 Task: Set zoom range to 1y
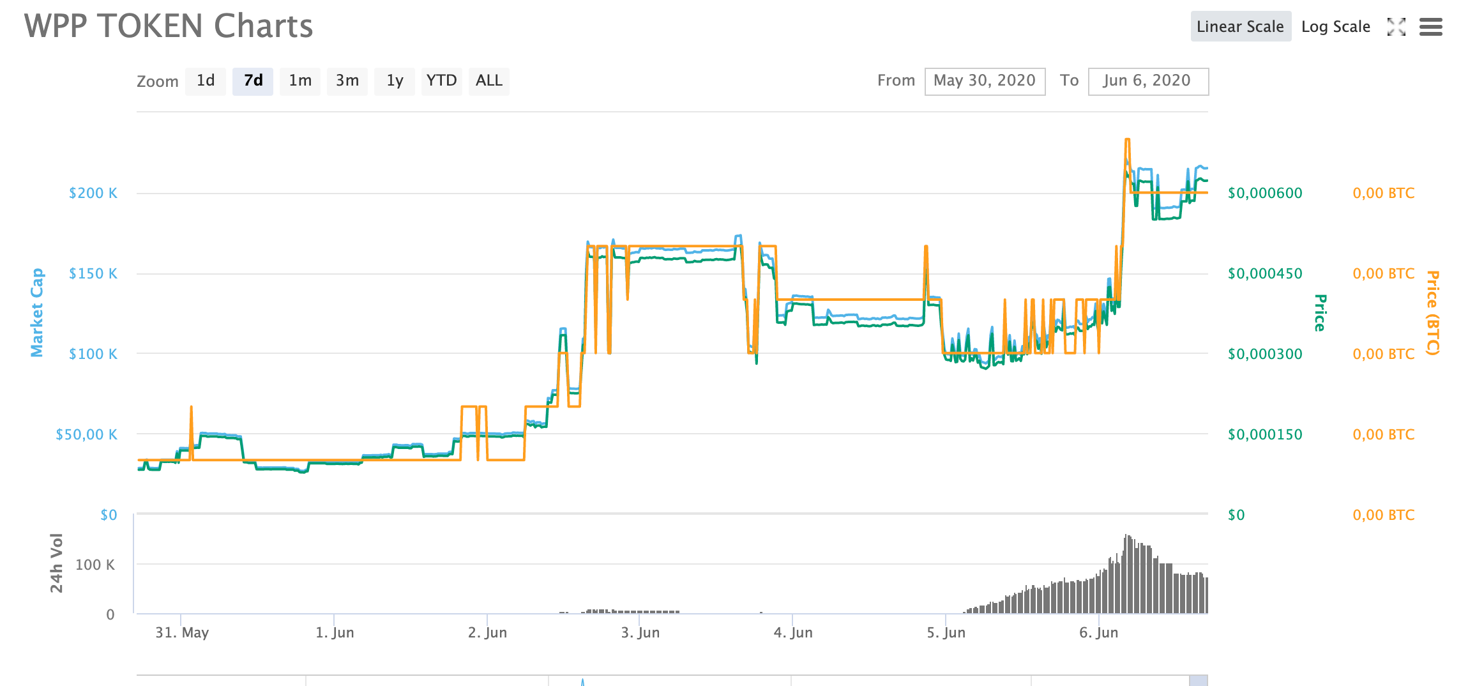pos(395,81)
